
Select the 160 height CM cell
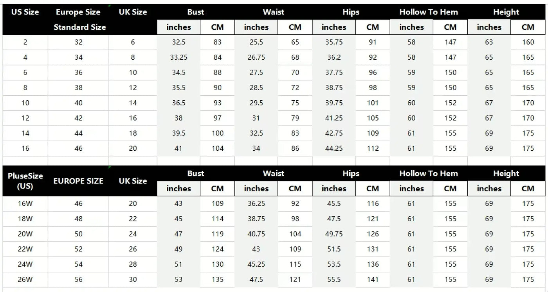point(528,42)
